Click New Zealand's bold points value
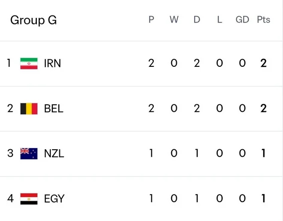 click(264, 153)
